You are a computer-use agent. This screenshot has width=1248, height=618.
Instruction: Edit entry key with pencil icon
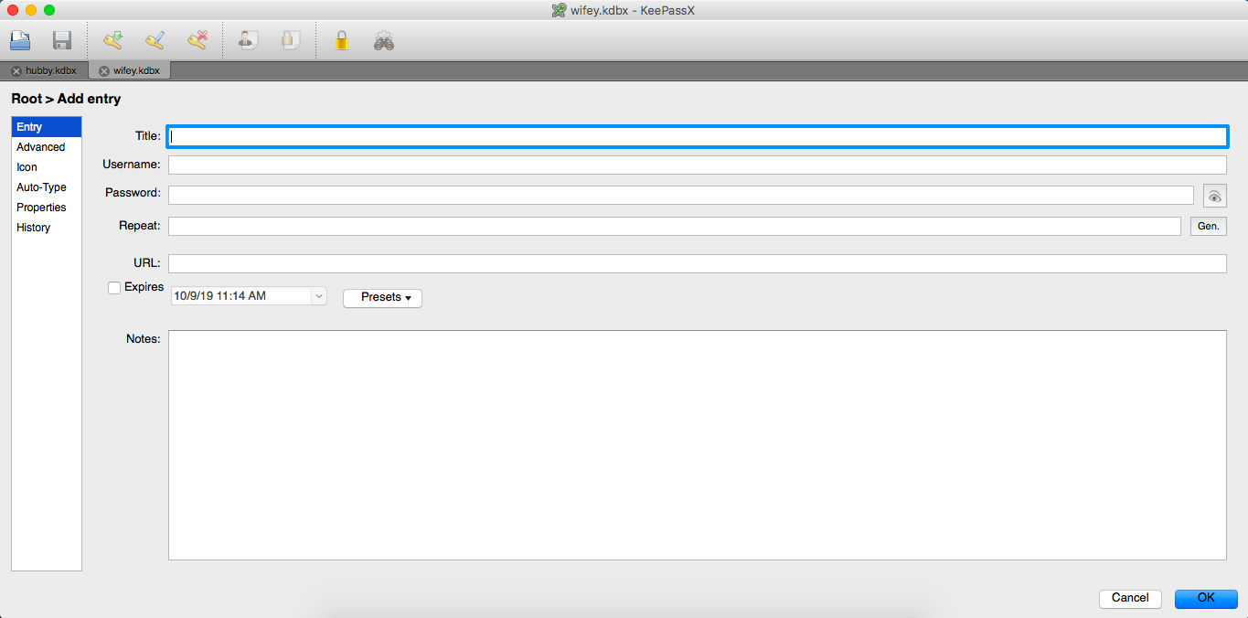[155, 40]
